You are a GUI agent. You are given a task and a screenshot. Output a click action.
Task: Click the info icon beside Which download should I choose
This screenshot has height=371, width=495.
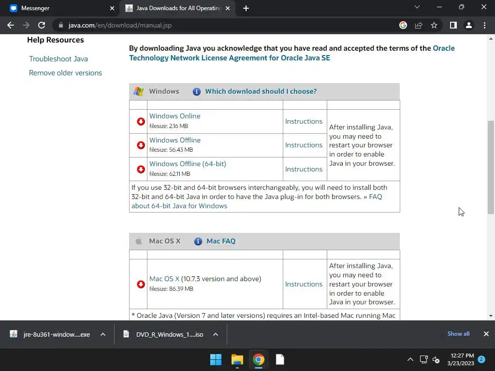pyautogui.click(x=197, y=91)
